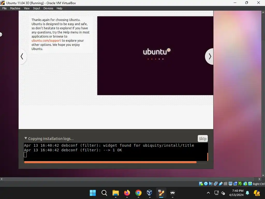
Task: Open the shared folders status icon
Action: [x=225, y=184]
